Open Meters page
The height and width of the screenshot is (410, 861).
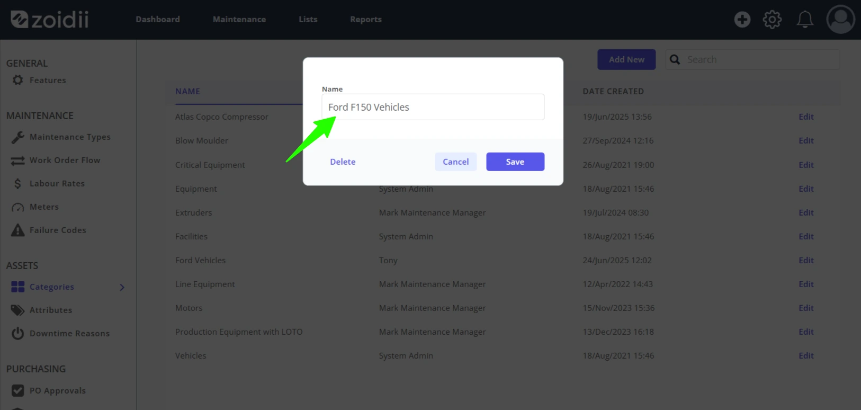pos(44,207)
